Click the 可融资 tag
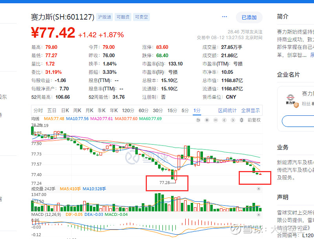The image size is (314, 239). pos(123,17)
